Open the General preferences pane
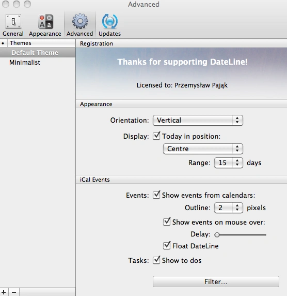 [x=13, y=25]
